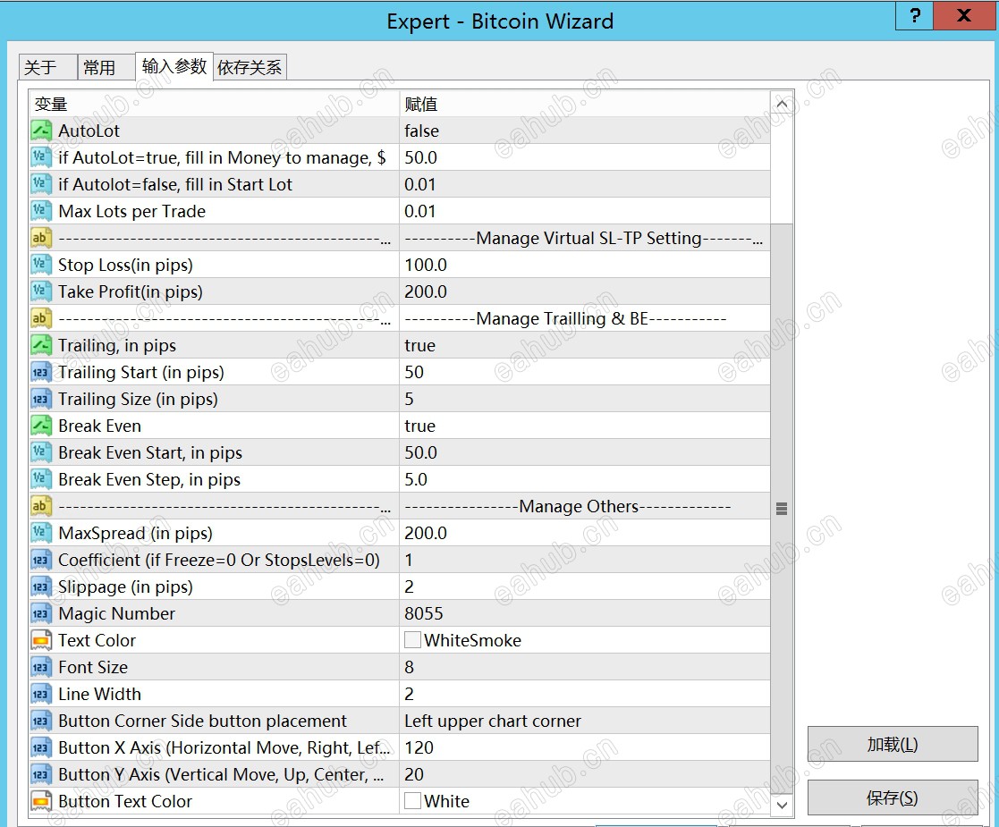Click the Text Color row color icon
The image size is (999, 827).
pos(41,640)
